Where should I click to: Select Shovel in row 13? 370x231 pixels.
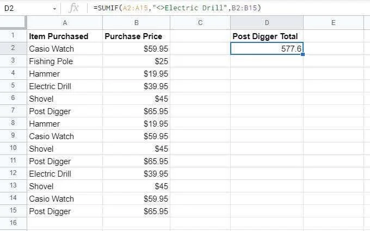[65, 186]
